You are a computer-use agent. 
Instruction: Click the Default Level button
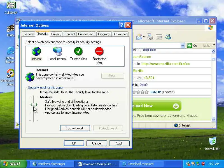coord(108,128)
